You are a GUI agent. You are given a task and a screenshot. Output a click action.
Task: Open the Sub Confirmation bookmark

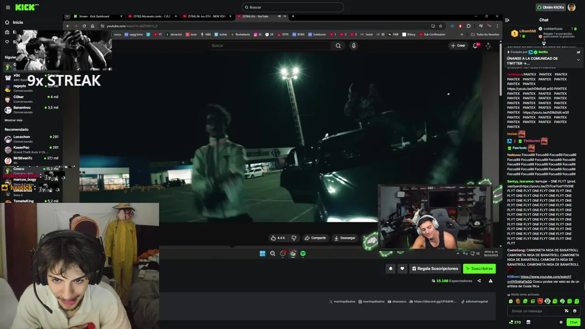(432, 34)
